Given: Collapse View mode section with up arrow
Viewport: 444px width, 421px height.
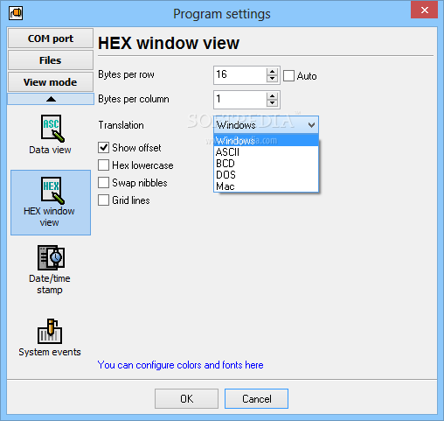Looking at the screenshot, I should [x=51, y=99].
